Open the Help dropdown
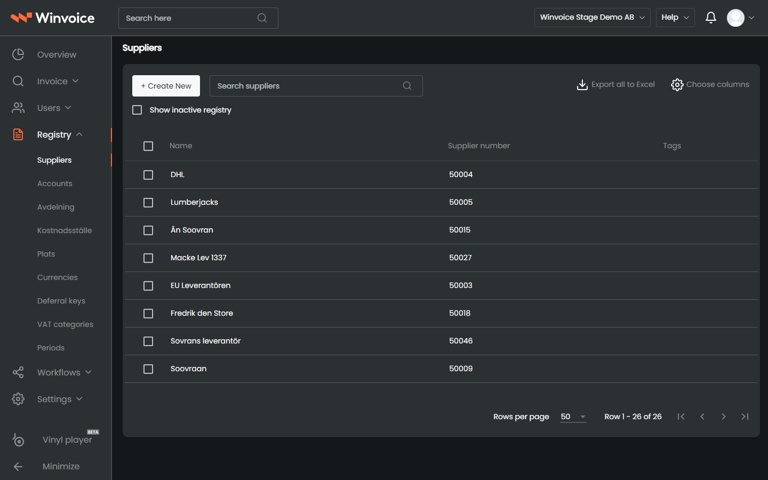768x480 pixels. [x=675, y=18]
